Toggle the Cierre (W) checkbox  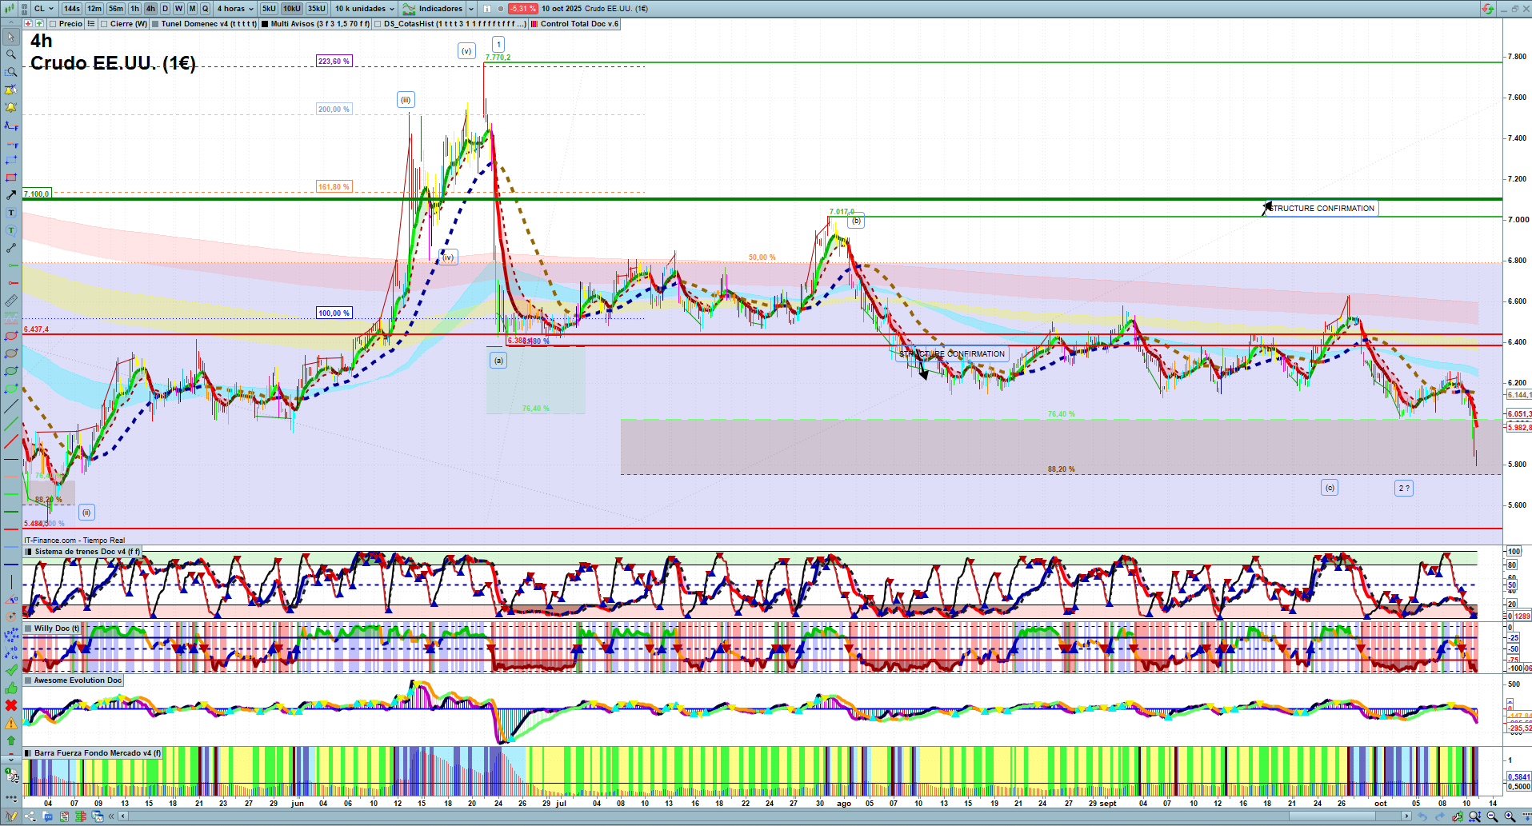[105, 24]
